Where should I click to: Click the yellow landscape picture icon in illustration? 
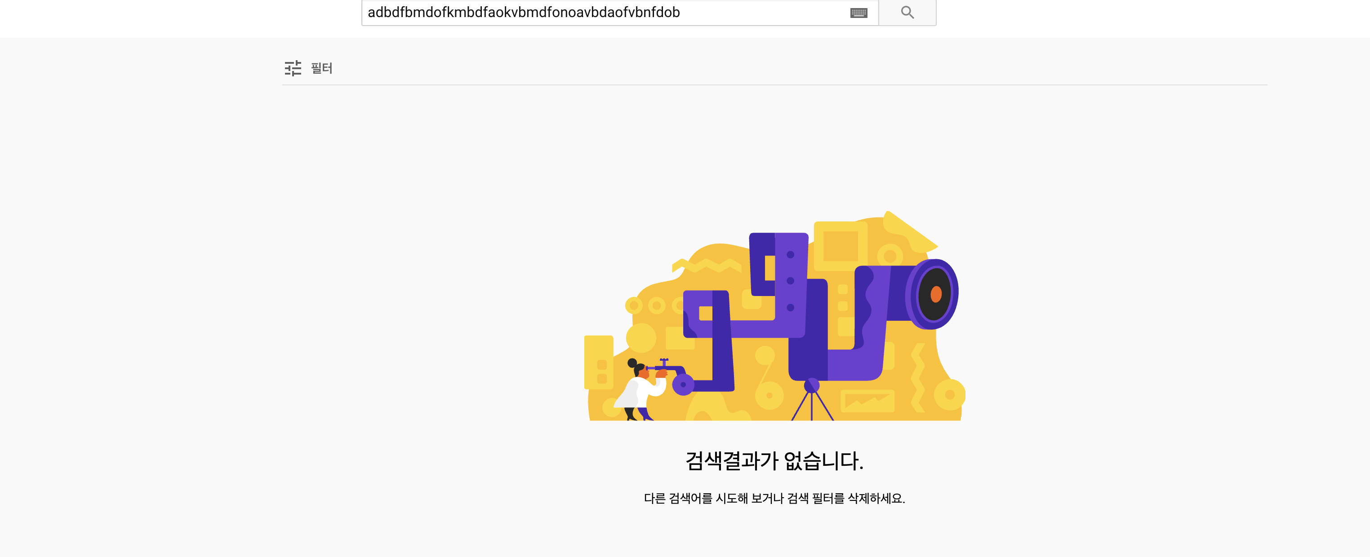(x=867, y=401)
